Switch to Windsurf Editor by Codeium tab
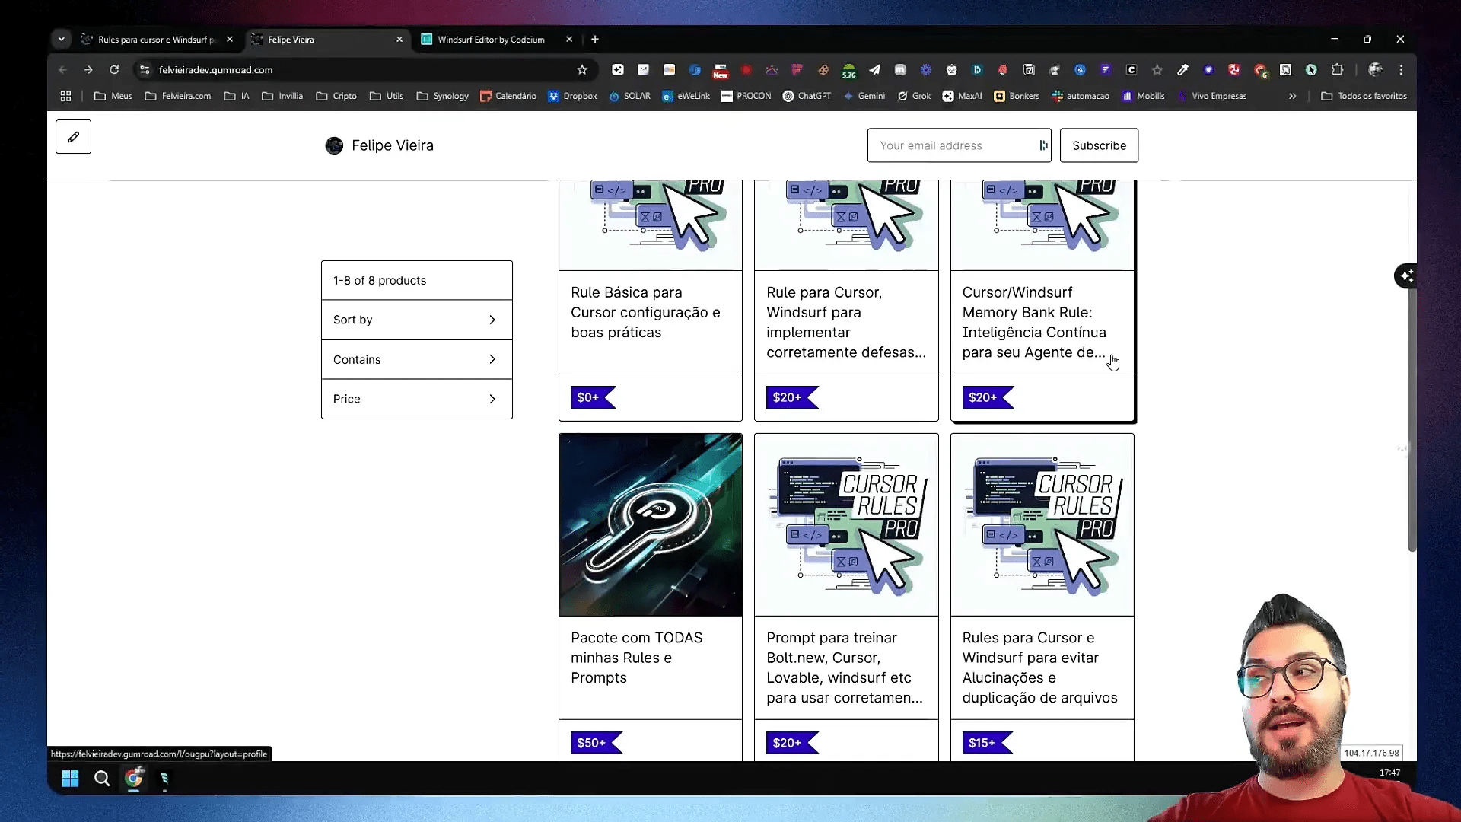 (x=491, y=40)
